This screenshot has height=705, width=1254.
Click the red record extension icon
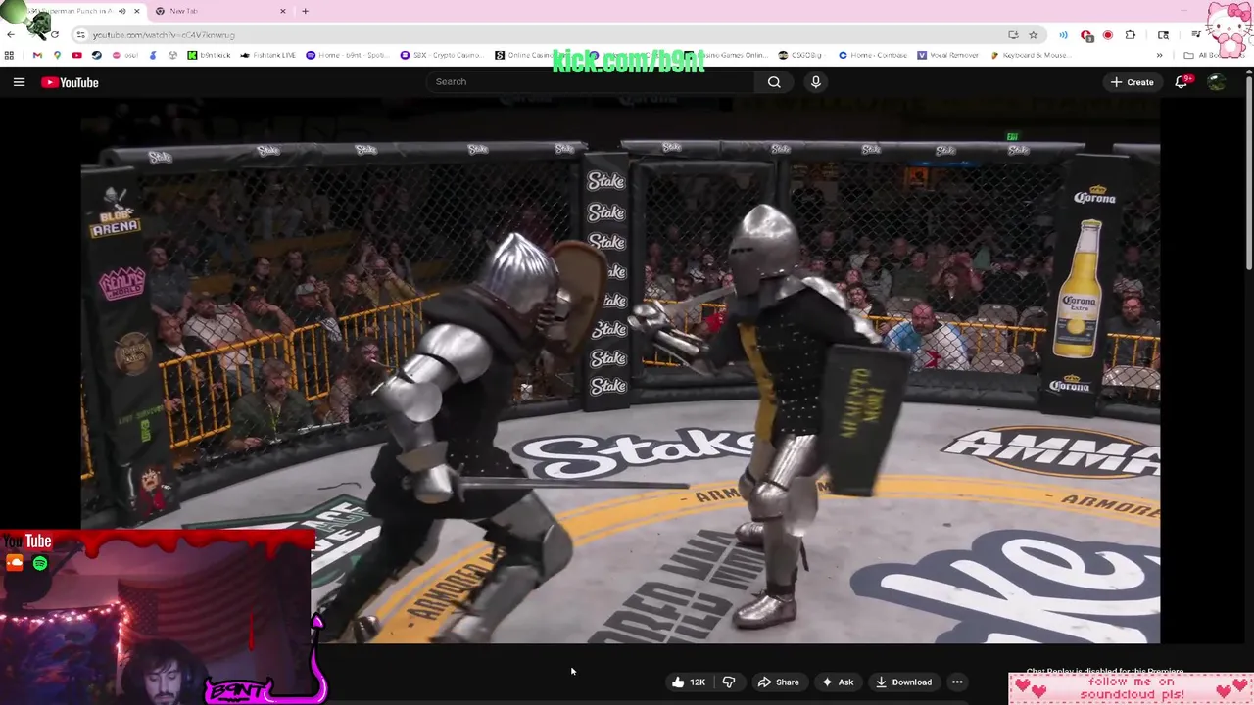pyautogui.click(x=1108, y=35)
